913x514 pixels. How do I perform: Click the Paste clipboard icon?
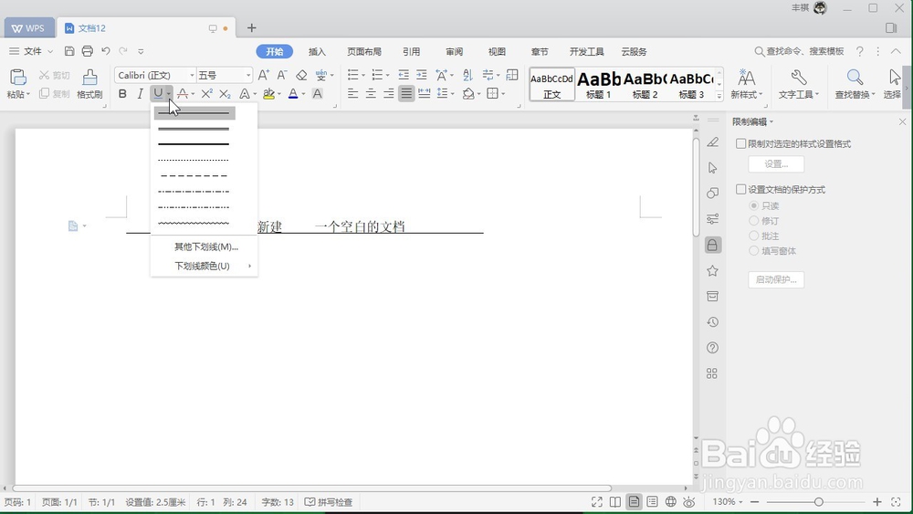point(18,78)
